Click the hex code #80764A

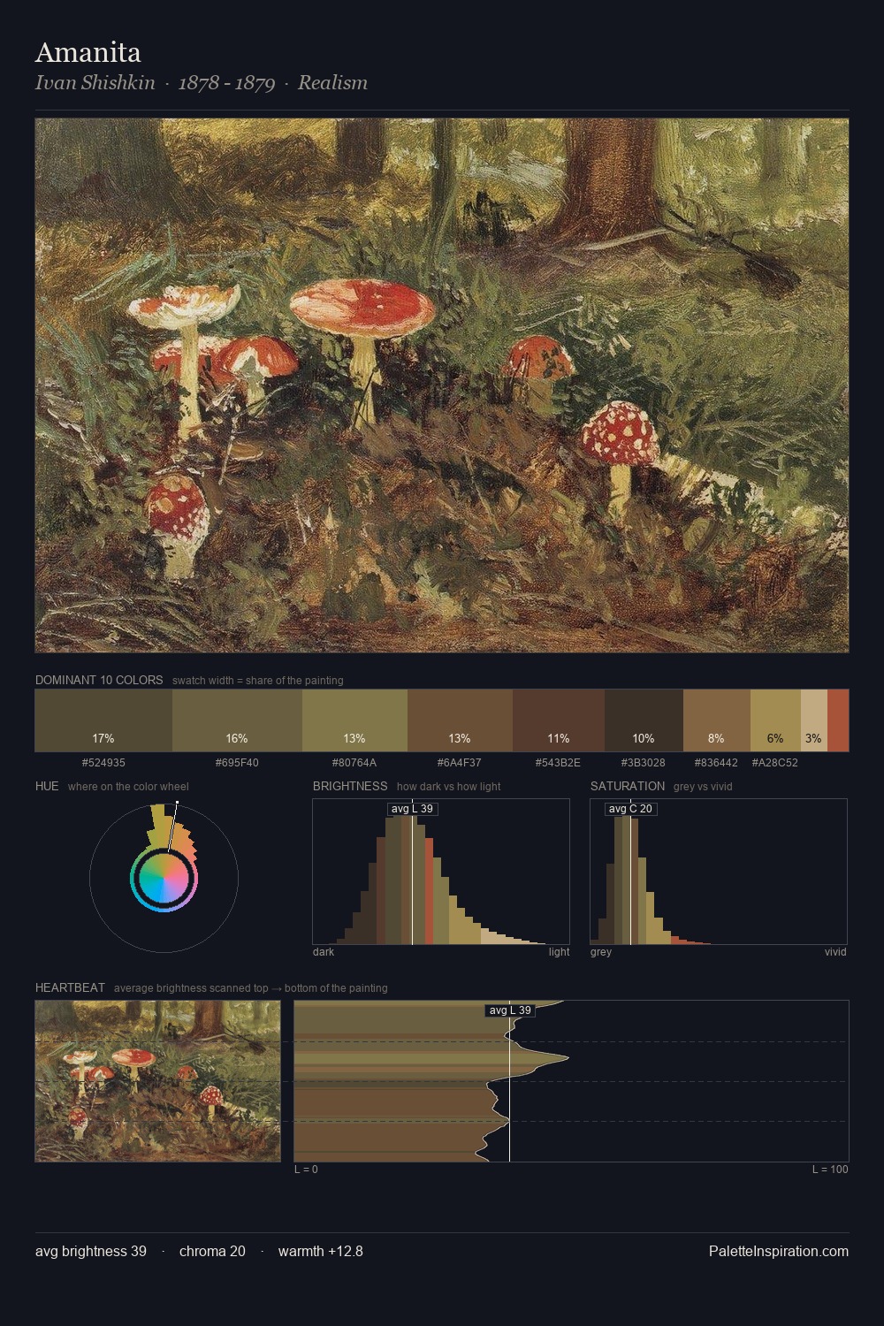pyautogui.click(x=354, y=763)
